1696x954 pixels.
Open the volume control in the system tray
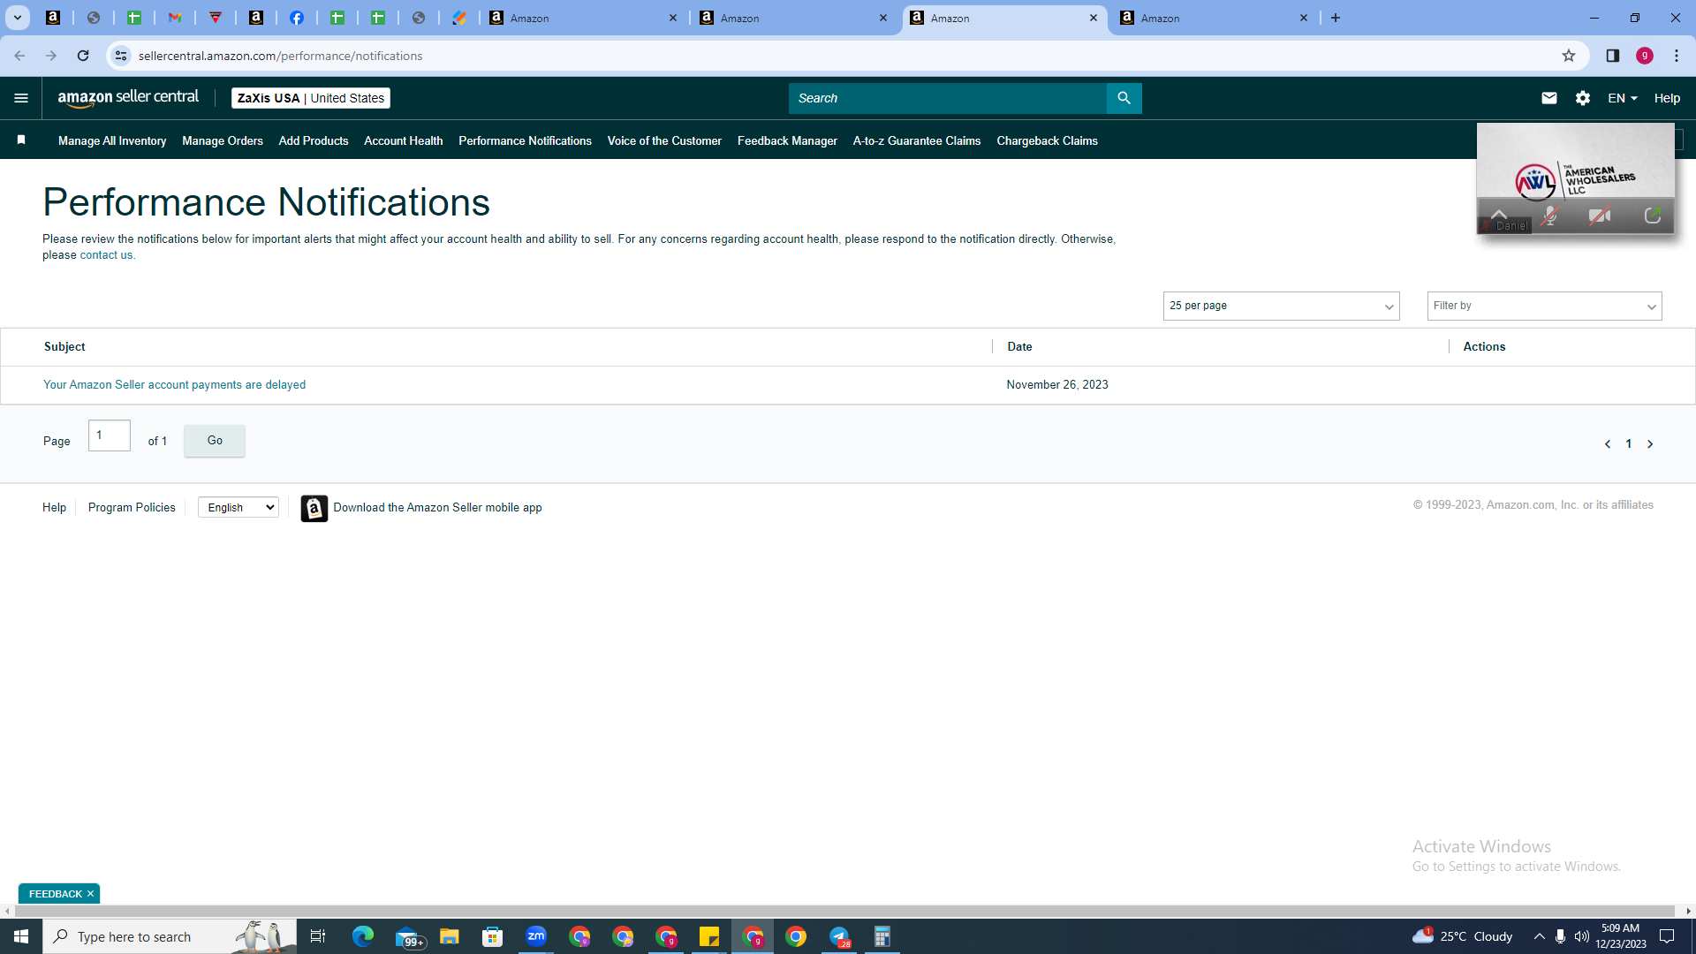[1582, 936]
